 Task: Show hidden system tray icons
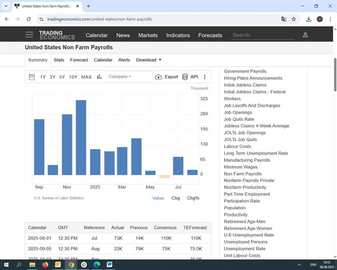point(299,265)
